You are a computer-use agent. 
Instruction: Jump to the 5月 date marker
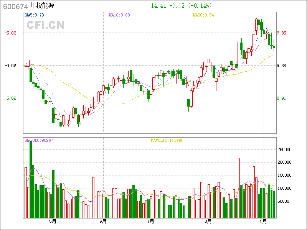[52, 221]
